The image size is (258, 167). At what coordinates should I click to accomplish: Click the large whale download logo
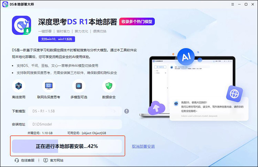[x=22, y=25]
